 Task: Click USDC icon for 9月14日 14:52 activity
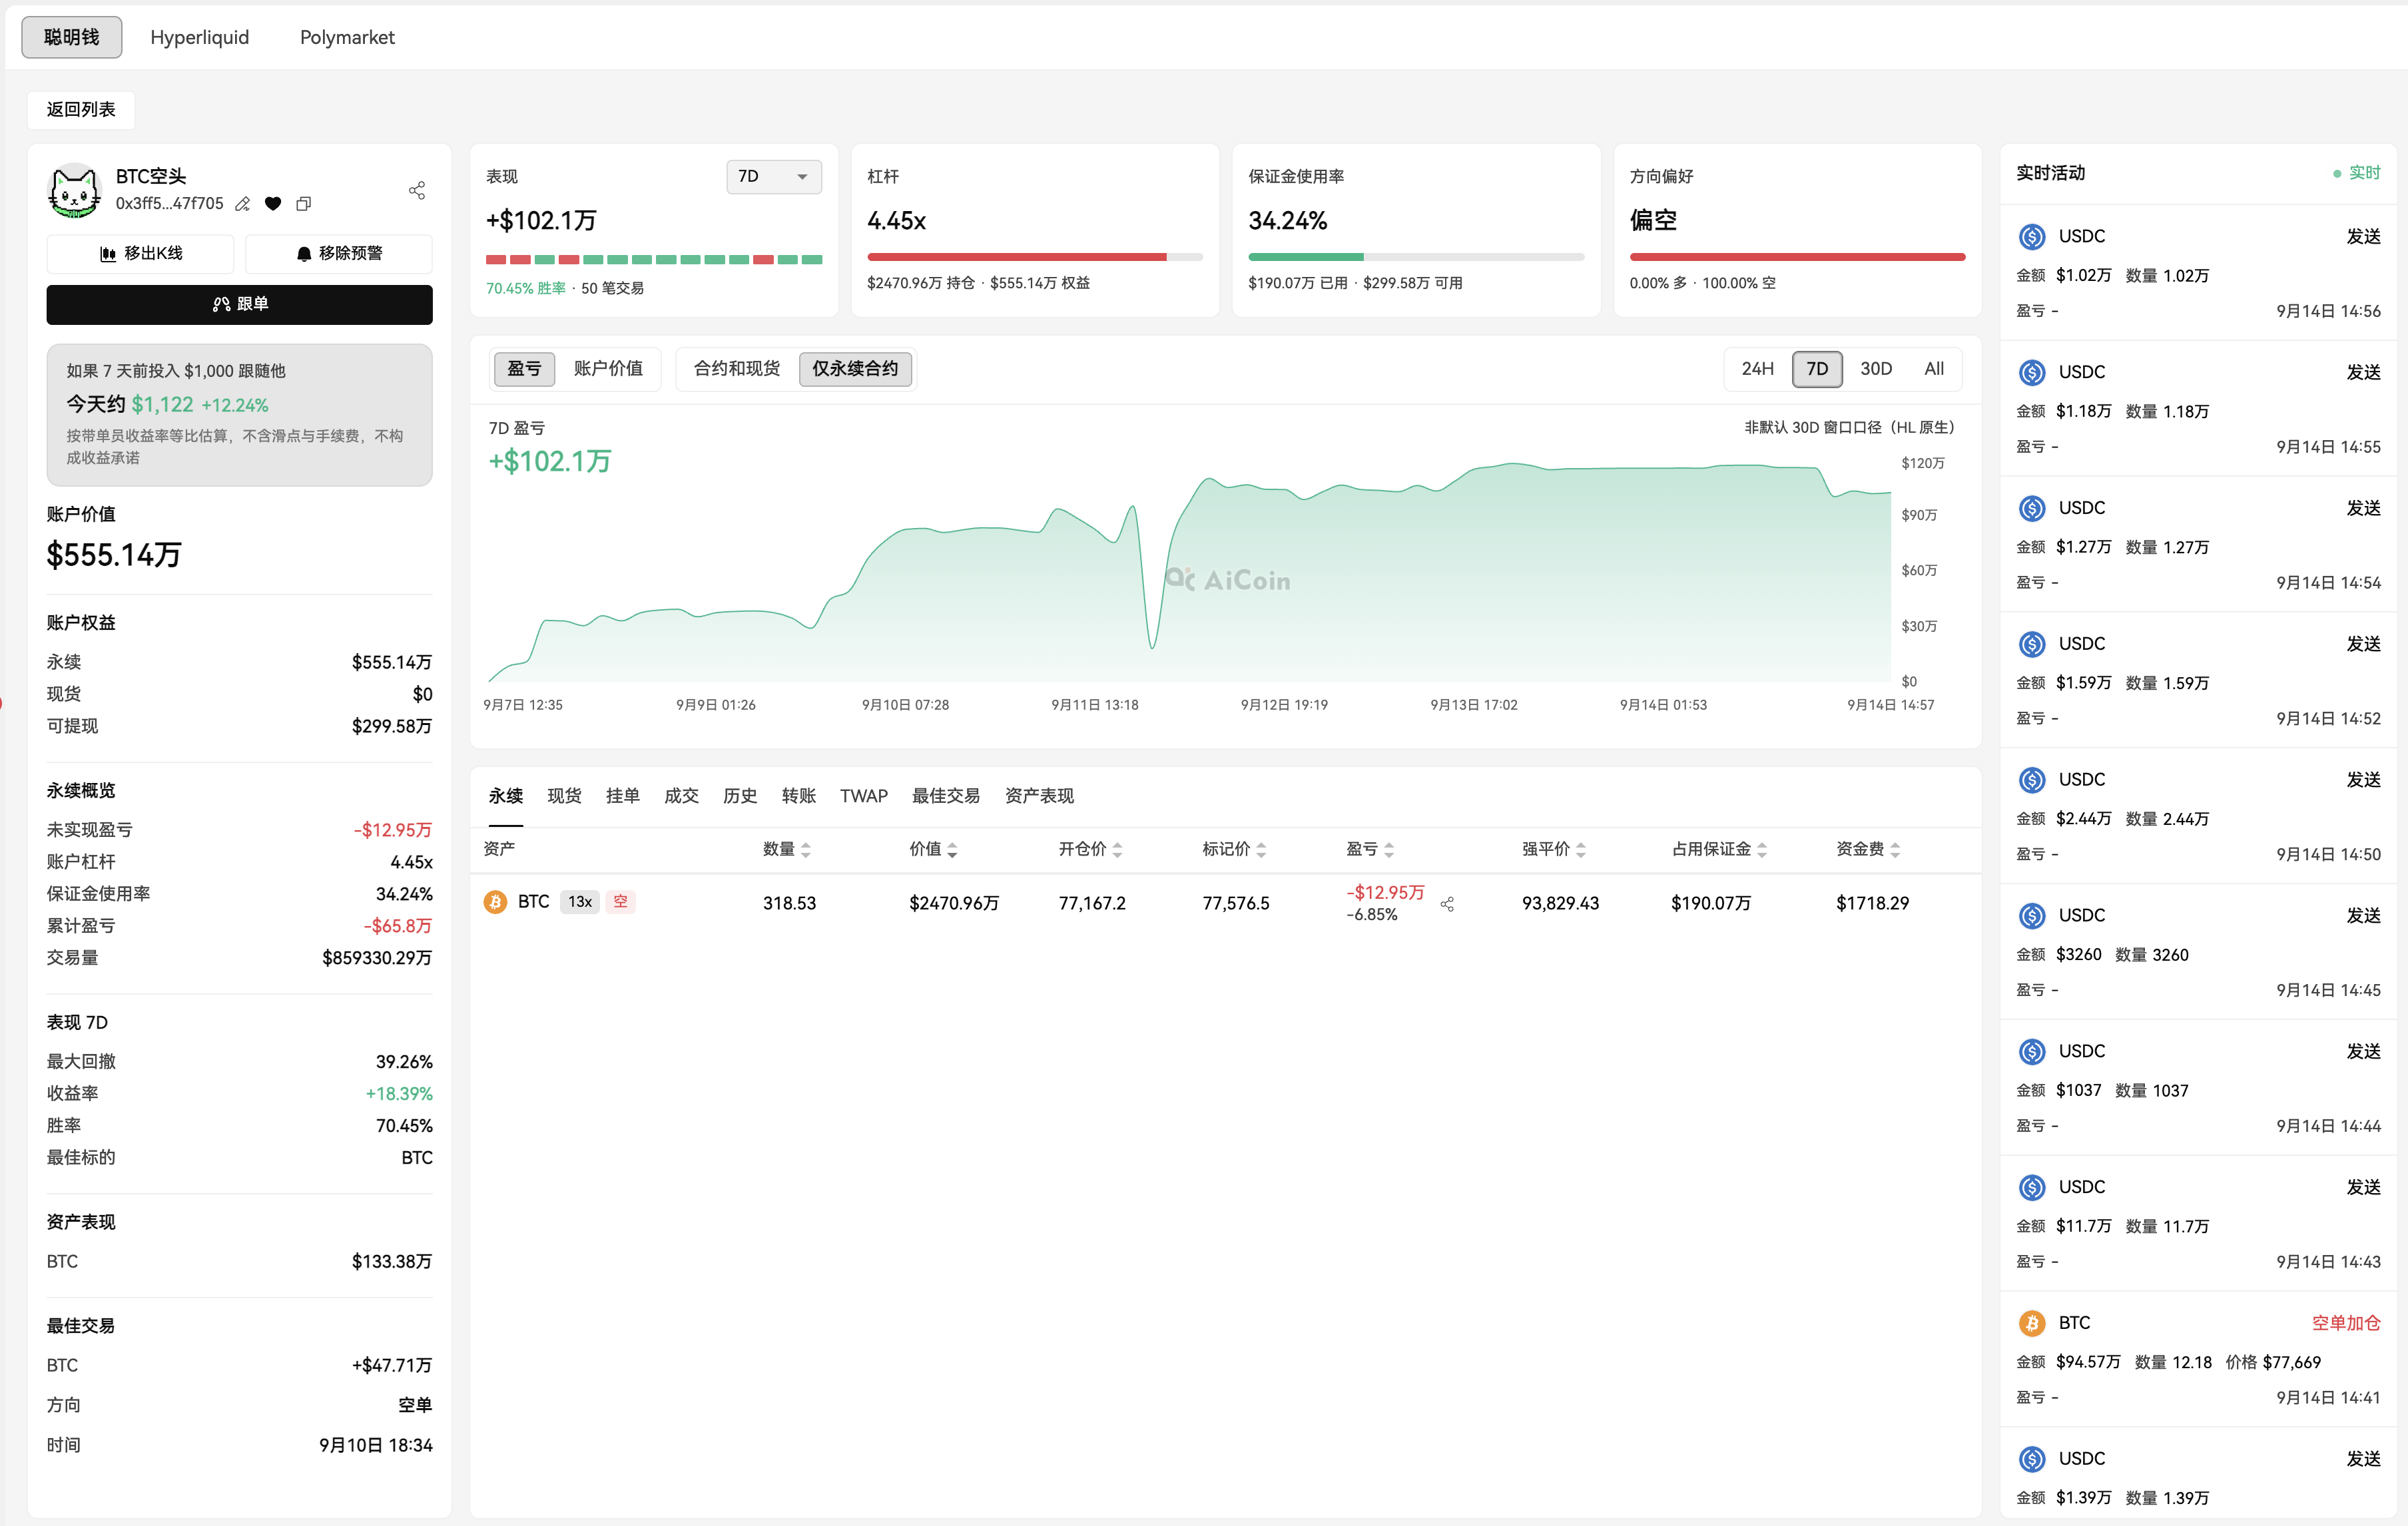[x=2032, y=644]
